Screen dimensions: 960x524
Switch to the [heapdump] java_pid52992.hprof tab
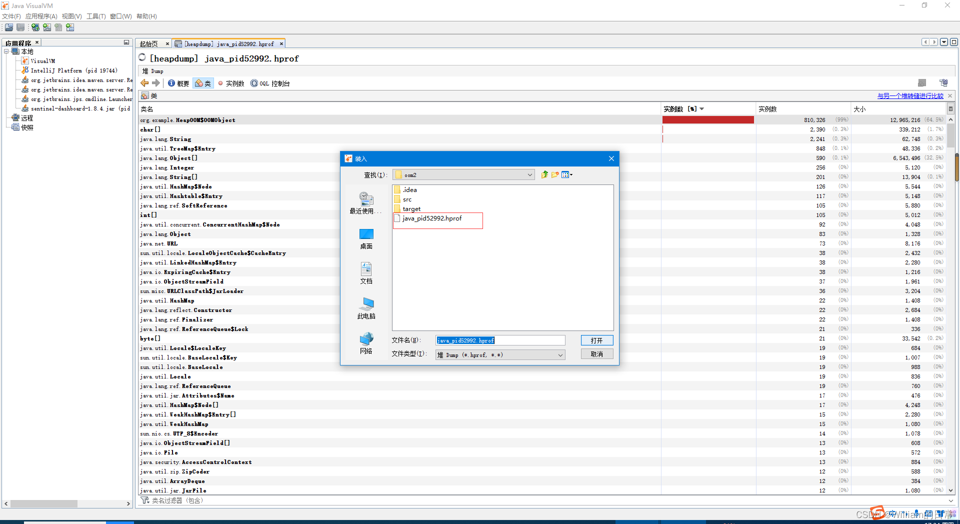[229, 44]
